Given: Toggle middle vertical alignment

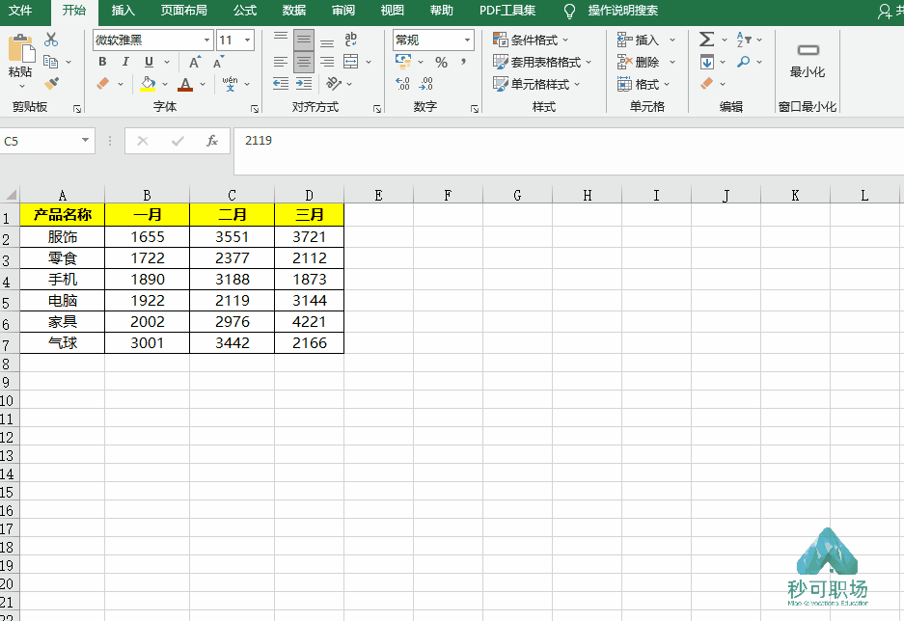Looking at the screenshot, I should tap(304, 40).
